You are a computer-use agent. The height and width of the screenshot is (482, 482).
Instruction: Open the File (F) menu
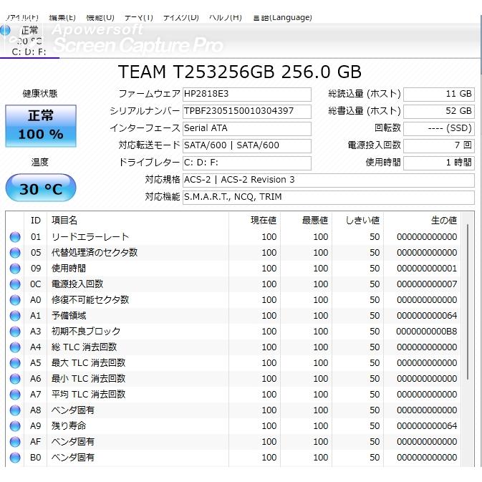[x=22, y=17]
